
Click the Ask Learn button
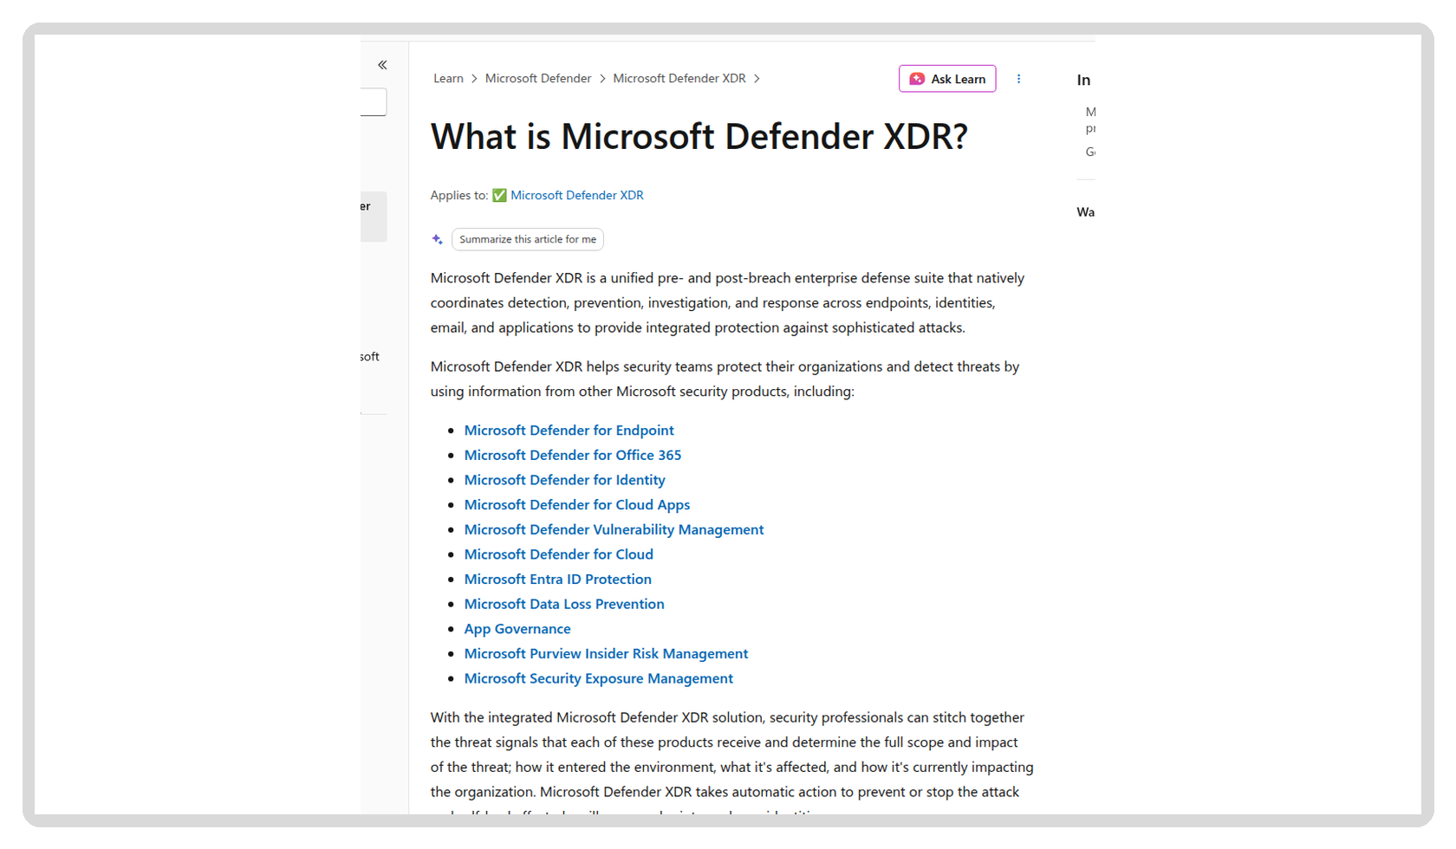coord(947,79)
